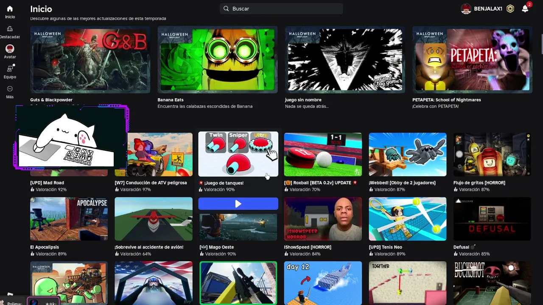Open juego sin nombre spotlight thumbnail
The image size is (543, 305).
(345, 60)
